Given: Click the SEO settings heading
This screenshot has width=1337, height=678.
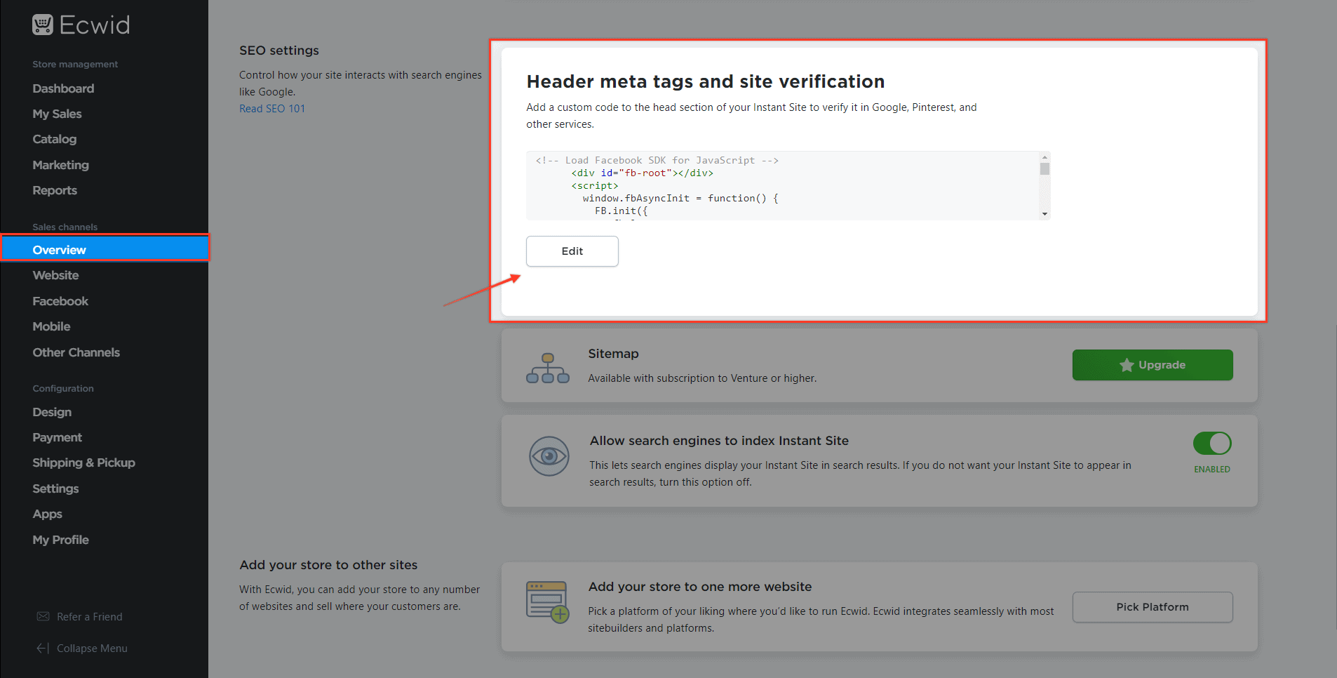Looking at the screenshot, I should coord(279,51).
